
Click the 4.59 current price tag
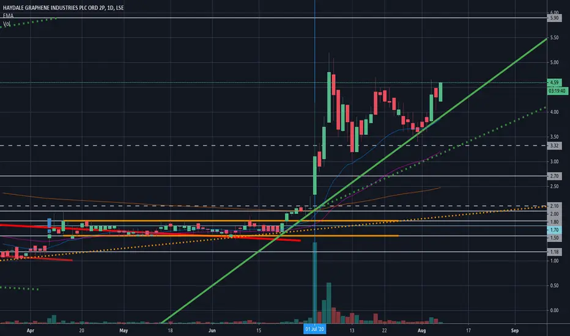click(554, 82)
